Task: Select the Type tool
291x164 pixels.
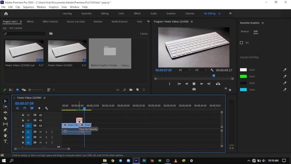Action: [5, 141]
